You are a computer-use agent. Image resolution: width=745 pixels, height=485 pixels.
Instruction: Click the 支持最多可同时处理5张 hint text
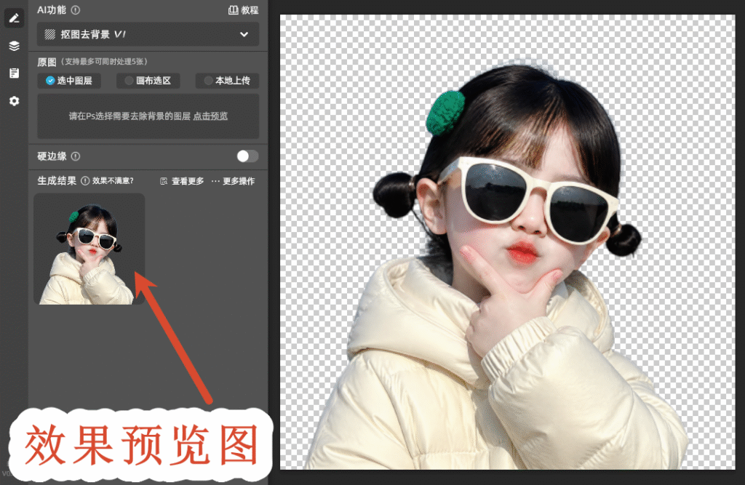coord(105,62)
